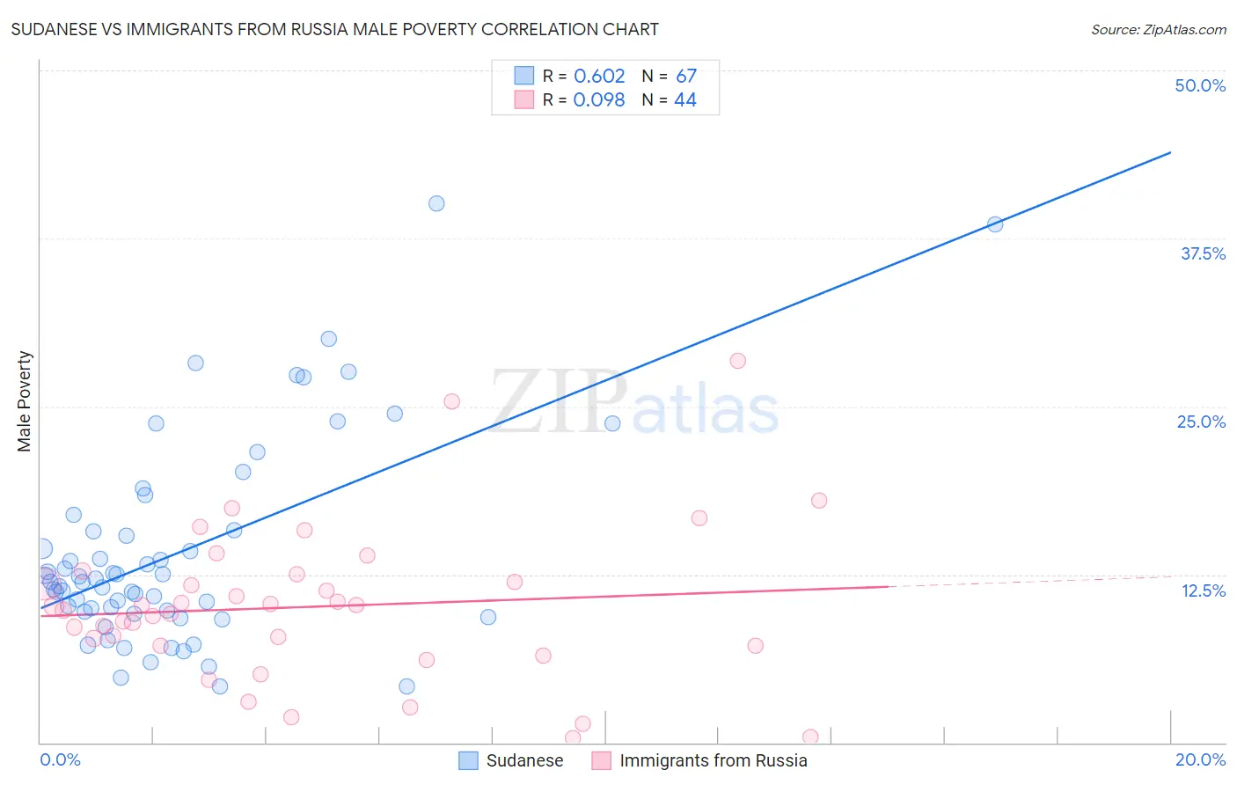
Task: Click the Sudanese blue legend swatch at bottom
Action: pyautogui.click(x=468, y=760)
